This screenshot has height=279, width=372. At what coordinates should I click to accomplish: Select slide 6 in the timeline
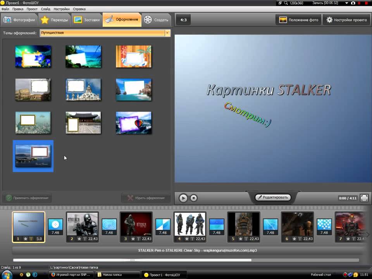click(x=298, y=227)
